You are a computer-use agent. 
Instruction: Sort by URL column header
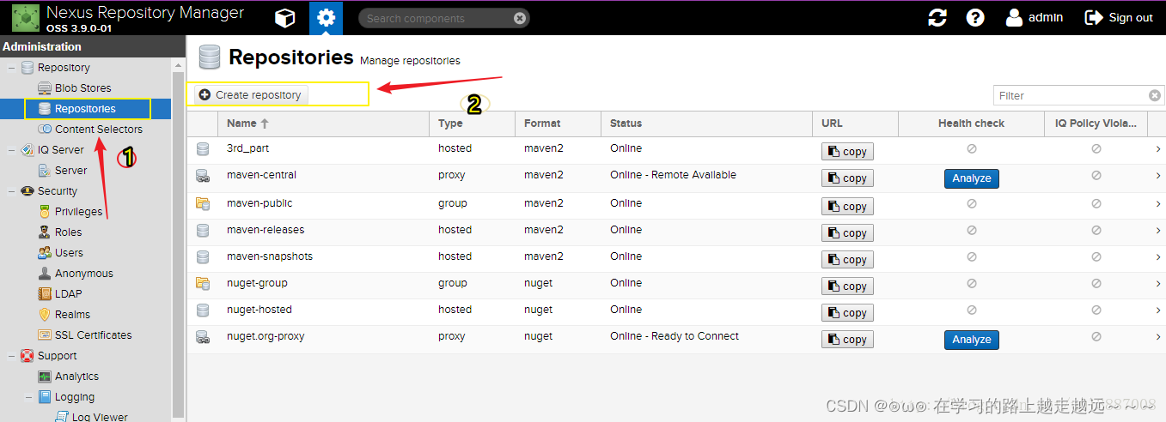coord(854,124)
